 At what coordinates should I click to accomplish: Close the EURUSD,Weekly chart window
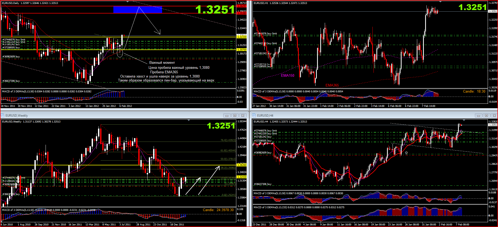coord(243,116)
